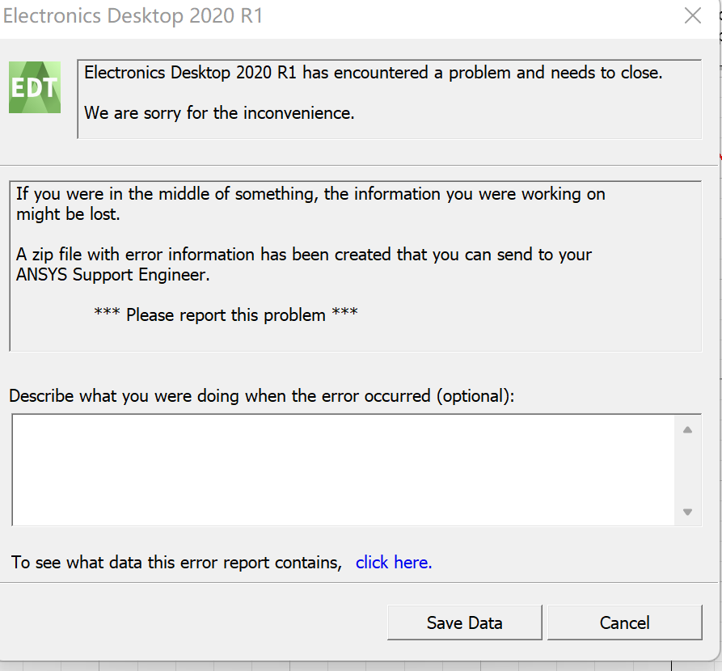This screenshot has width=722, height=671.
Task: Click the 'We are sorry for the inconvenience' line
Action: tap(219, 113)
